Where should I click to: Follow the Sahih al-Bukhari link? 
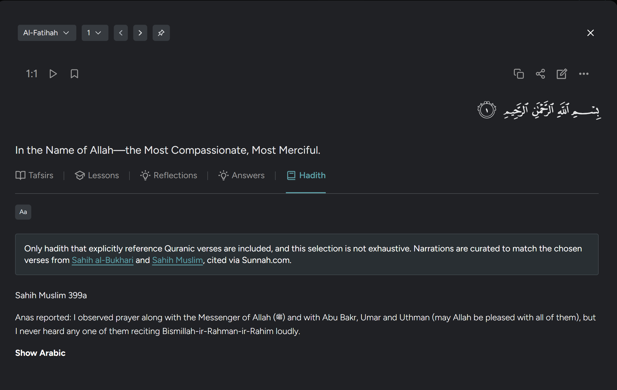coord(102,260)
